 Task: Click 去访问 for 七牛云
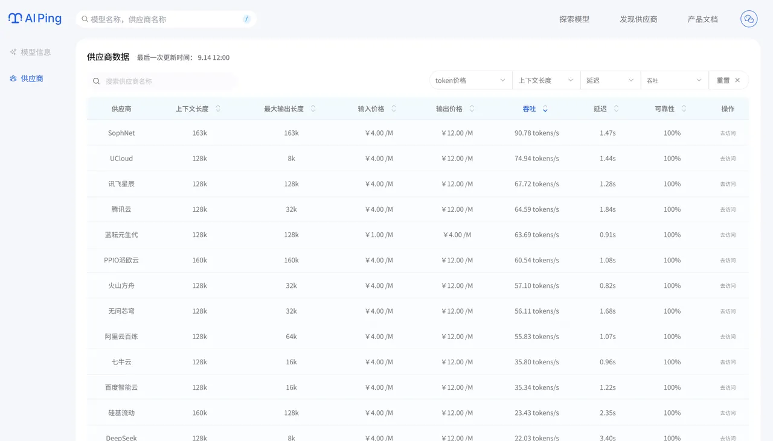coord(728,362)
